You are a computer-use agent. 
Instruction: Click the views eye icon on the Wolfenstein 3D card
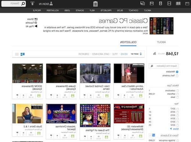(133, 135)
